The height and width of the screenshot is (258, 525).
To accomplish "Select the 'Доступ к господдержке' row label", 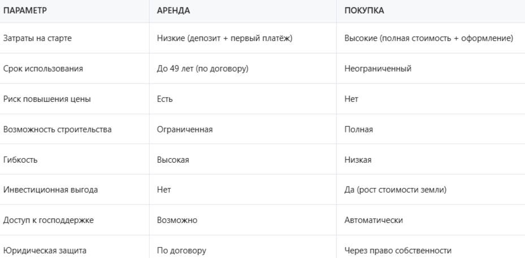I will (49, 220).
